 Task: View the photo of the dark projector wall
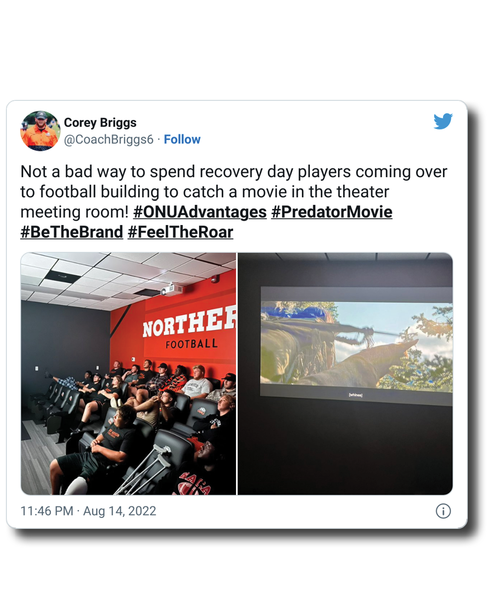[x=345, y=374]
